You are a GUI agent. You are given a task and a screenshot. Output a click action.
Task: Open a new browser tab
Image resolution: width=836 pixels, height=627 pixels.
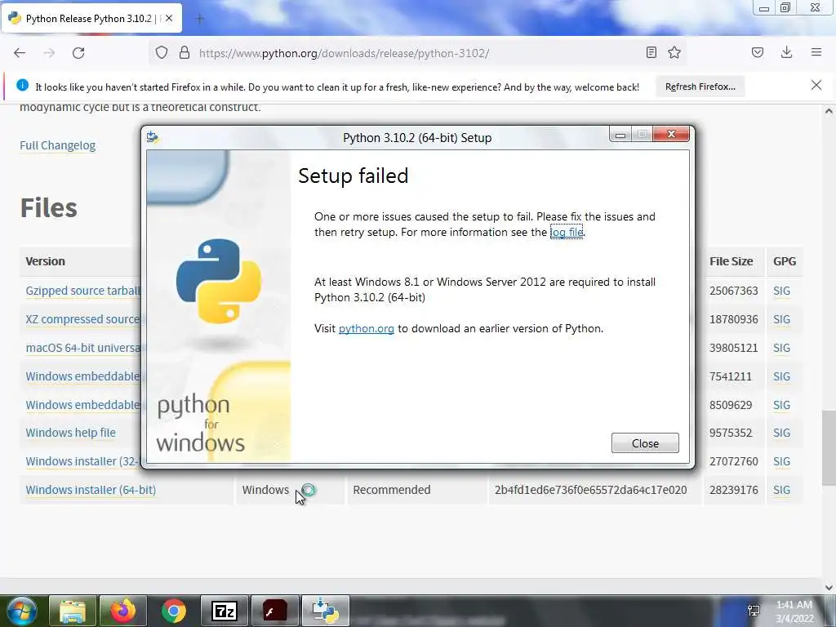point(199,20)
